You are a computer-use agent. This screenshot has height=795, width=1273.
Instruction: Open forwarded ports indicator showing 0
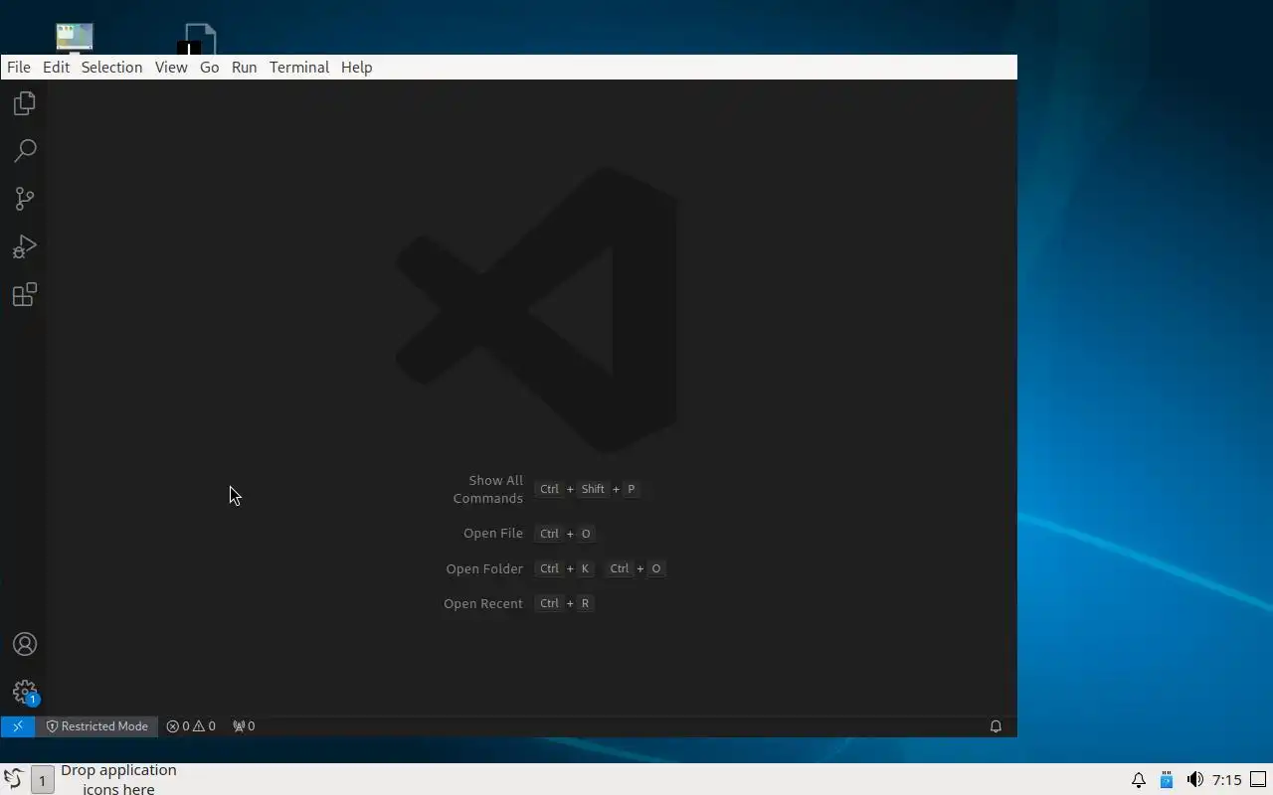point(244,726)
